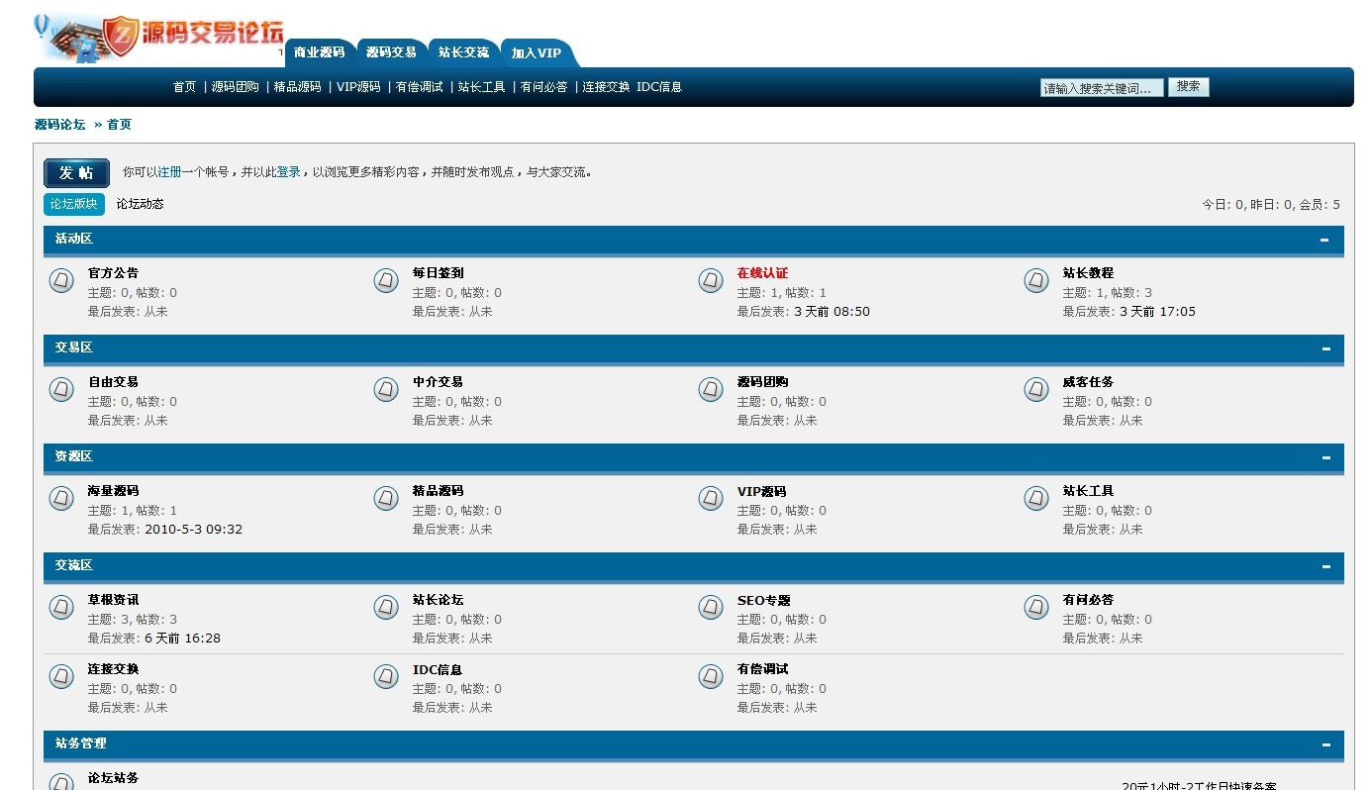Open last post 3 天前 08:50
The width and height of the screenshot is (1370, 790).
coord(832,312)
